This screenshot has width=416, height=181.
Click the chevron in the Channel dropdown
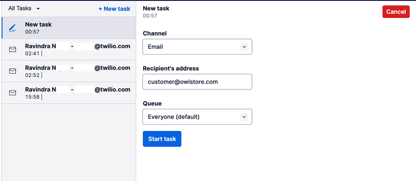[244, 47]
